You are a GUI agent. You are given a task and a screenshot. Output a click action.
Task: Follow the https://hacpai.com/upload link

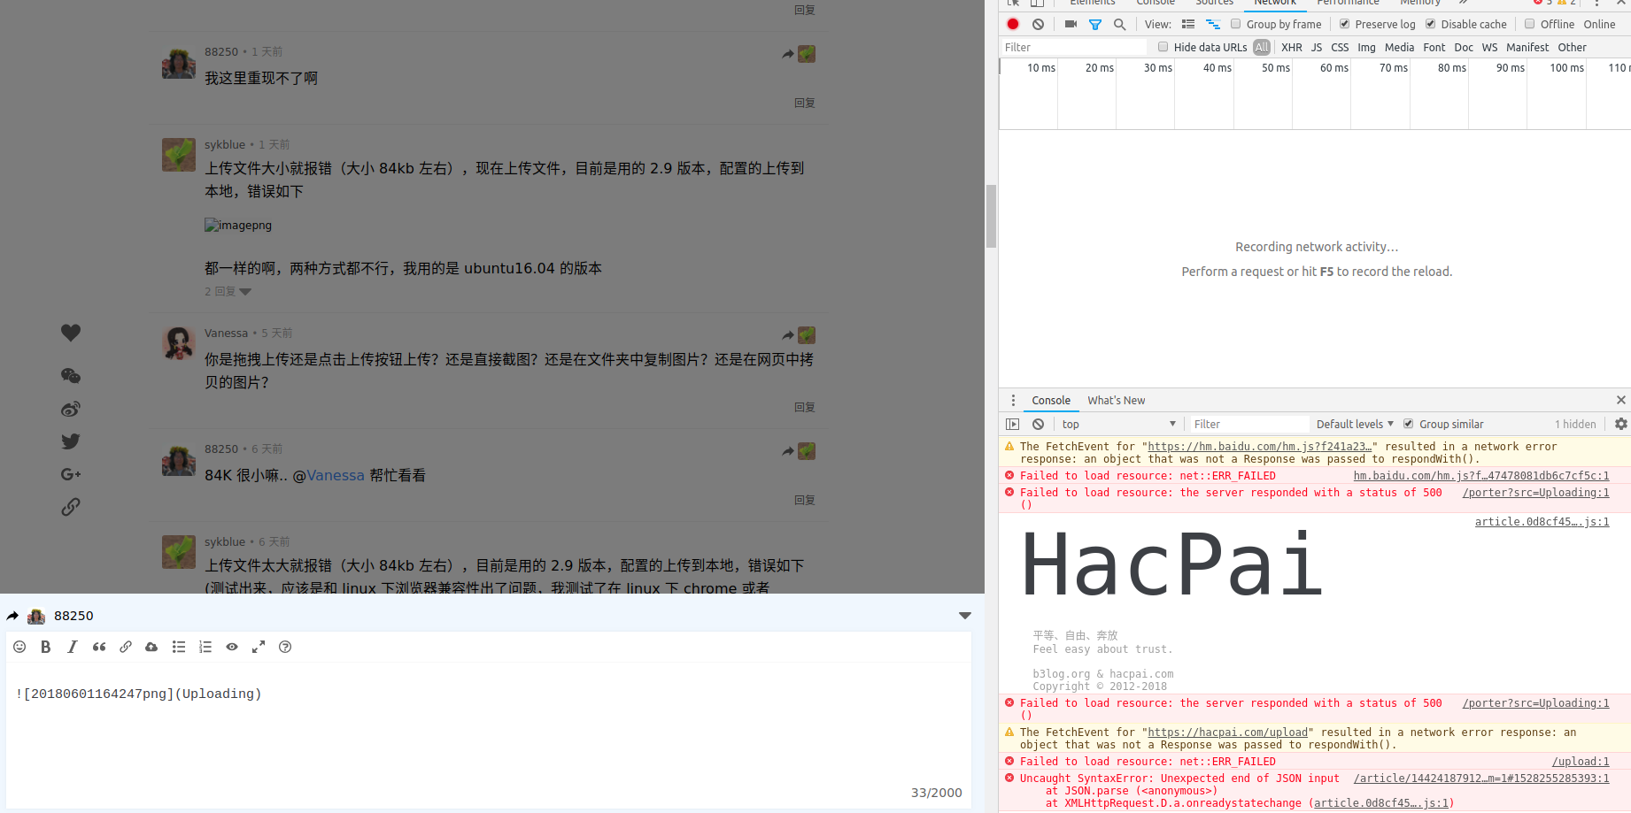[x=1227, y=732]
